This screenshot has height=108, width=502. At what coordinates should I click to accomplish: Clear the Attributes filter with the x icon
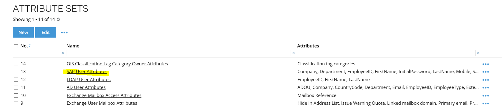[478, 53]
